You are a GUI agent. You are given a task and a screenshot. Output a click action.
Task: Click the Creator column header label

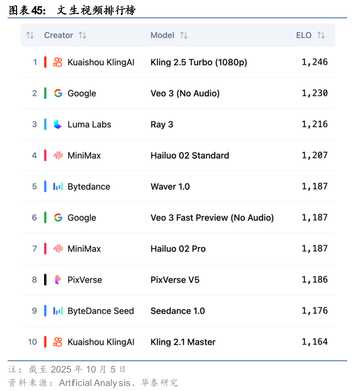point(59,35)
